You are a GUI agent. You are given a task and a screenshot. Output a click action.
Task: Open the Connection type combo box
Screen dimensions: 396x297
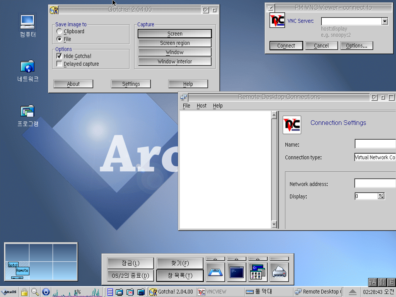(375, 157)
